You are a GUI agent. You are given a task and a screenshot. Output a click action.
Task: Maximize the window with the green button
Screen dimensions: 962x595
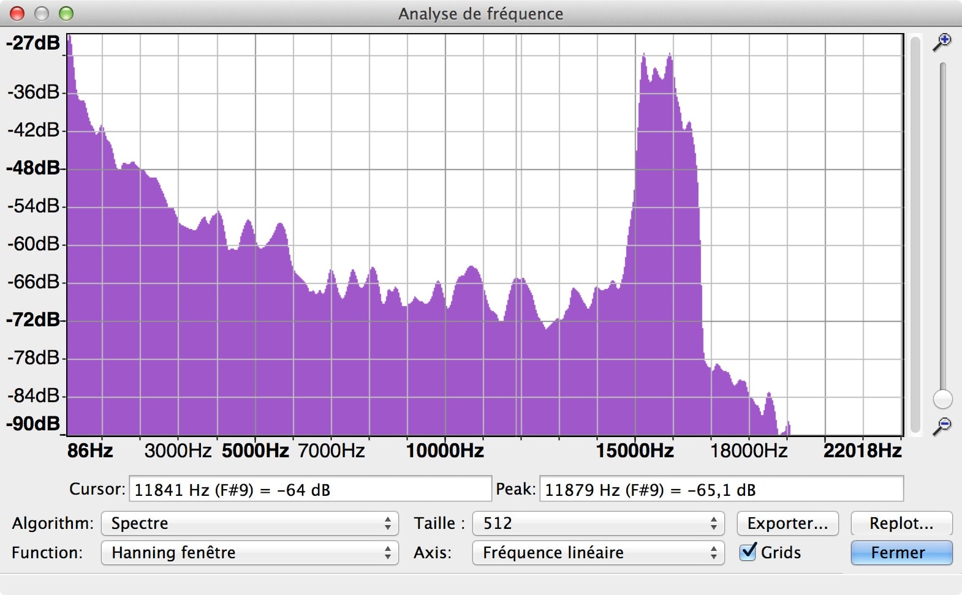66,13
